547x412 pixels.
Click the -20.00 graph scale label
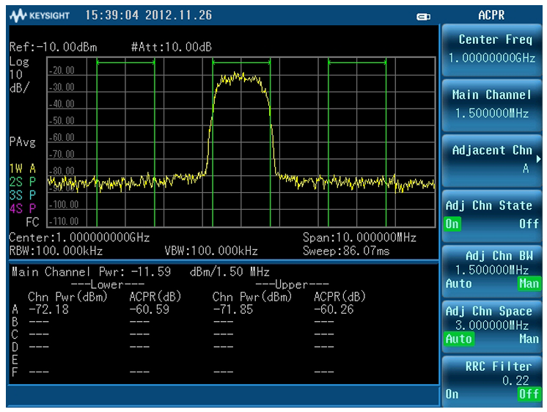coord(62,70)
